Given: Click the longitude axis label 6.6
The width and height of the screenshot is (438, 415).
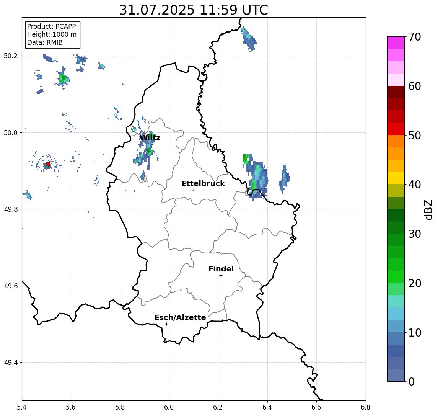Looking at the screenshot, I should (316, 407).
